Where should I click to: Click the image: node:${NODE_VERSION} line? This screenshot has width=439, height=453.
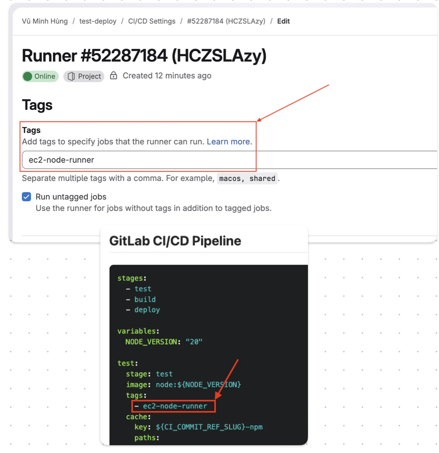coord(184,385)
